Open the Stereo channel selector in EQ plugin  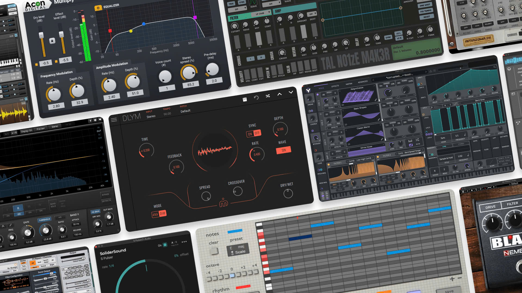coord(55,126)
